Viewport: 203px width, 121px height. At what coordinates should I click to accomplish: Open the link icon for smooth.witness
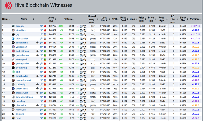(41, 97)
